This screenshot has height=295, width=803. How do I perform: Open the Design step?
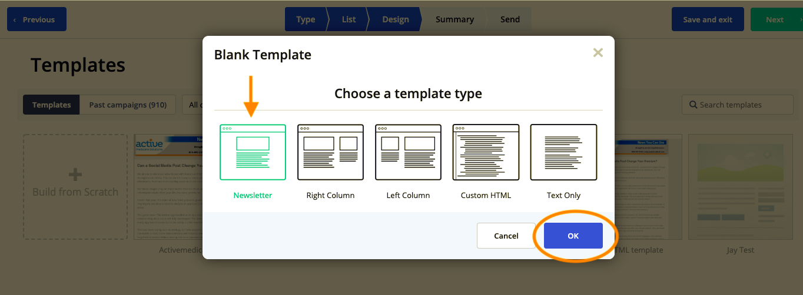[x=395, y=19]
